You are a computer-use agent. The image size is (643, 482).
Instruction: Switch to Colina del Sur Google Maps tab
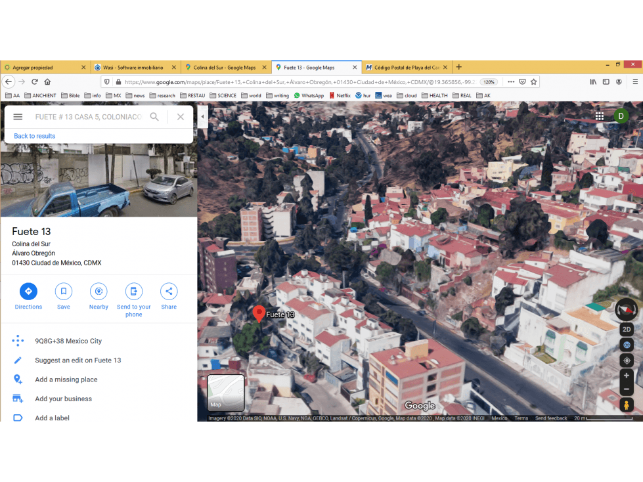click(x=225, y=67)
